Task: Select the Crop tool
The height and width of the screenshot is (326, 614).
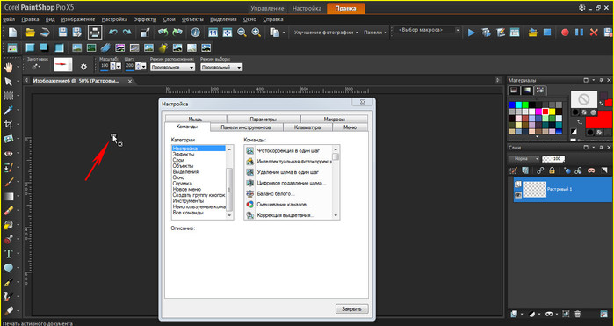Action: [x=8, y=125]
